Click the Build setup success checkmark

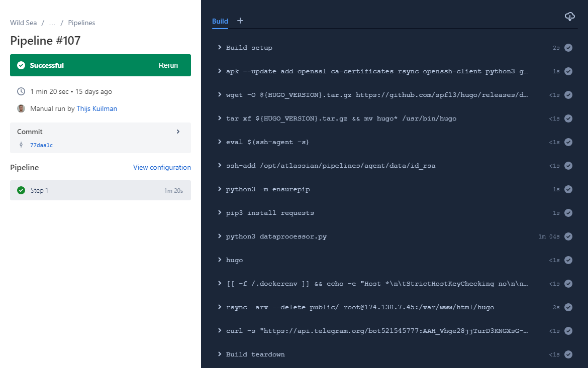pyautogui.click(x=568, y=48)
